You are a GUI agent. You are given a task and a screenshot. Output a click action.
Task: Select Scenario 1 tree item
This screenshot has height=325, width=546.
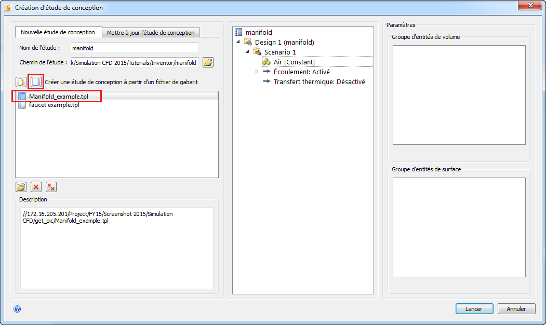280,52
